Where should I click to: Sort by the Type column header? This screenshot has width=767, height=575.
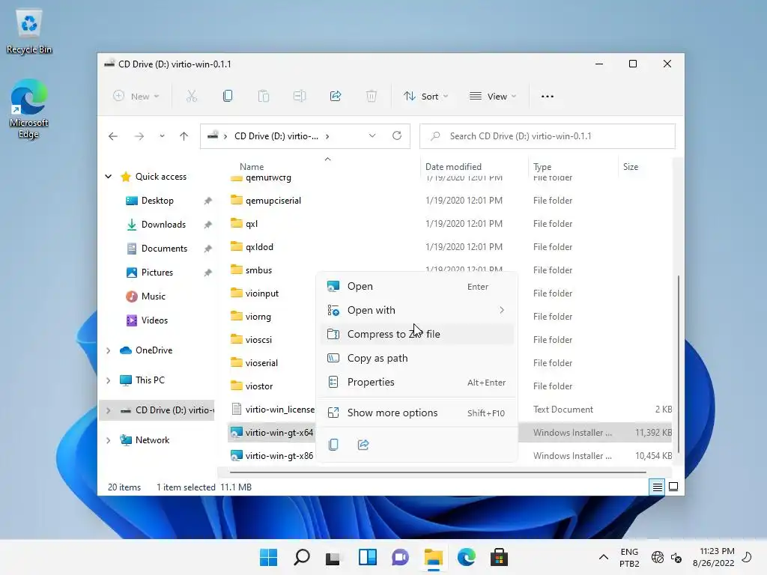coord(542,167)
